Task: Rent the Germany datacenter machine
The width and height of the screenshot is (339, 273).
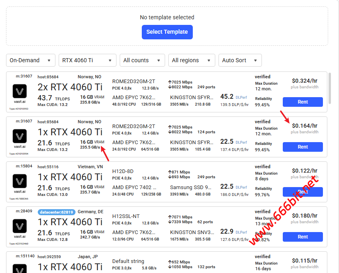Action: click(x=303, y=237)
